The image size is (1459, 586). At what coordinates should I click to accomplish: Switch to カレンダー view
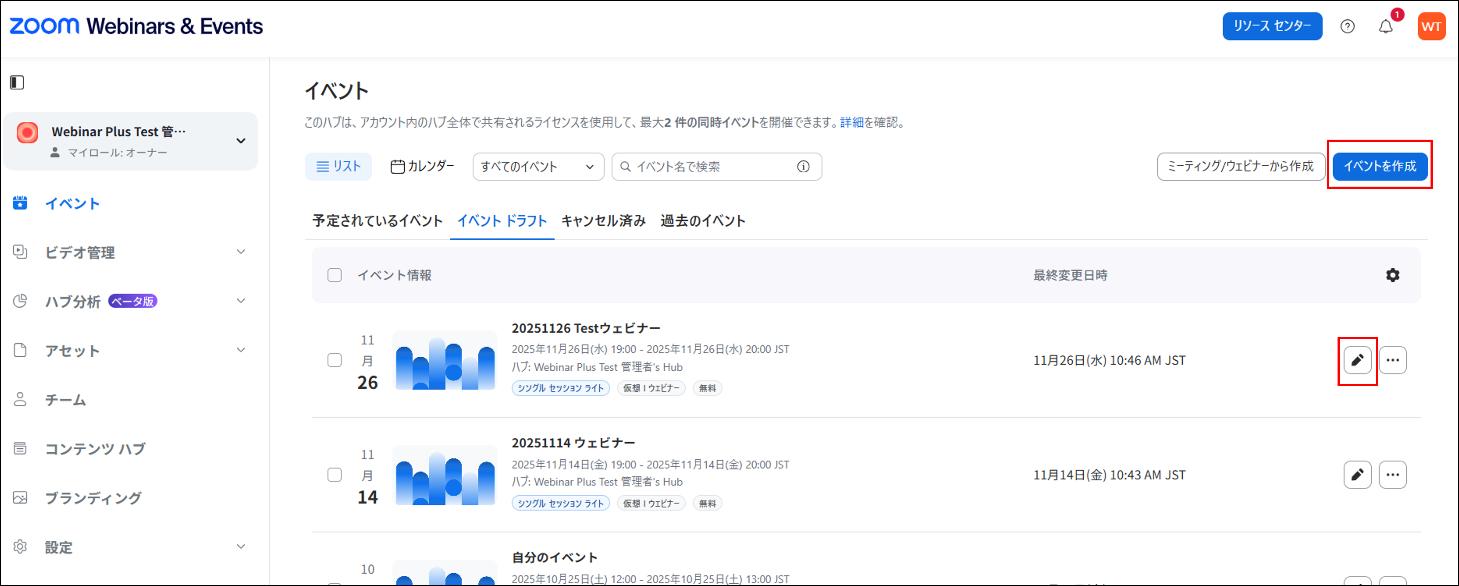click(x=422, y=166)
